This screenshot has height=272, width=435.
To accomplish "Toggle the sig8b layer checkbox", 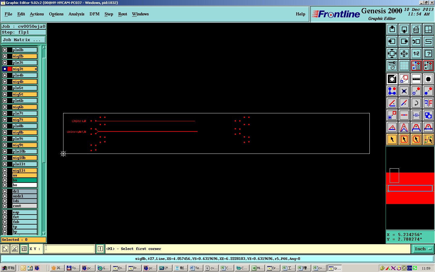I will (5, 132).
